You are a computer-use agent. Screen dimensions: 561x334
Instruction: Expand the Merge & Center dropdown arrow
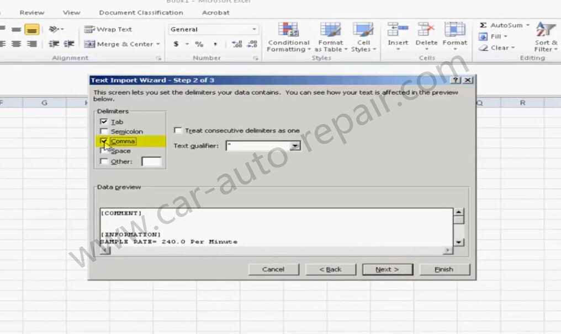pyautogui.click(x=158, y=44)
